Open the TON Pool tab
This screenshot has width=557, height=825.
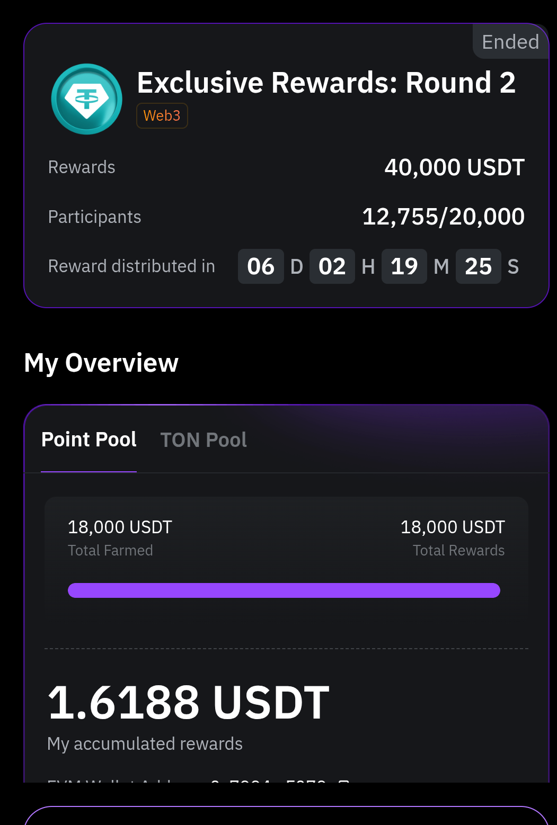pos(204,440)
